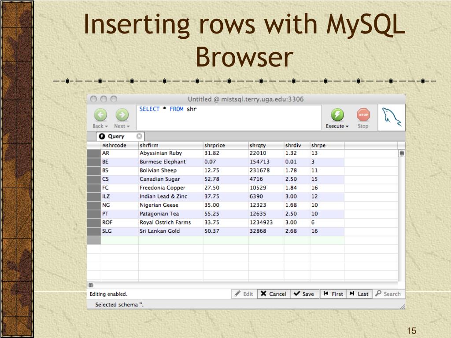Image resolution: width=451 pixels, height=338 pixels.
Task: Click the price cell '50.37'
Action: [226, 231]
